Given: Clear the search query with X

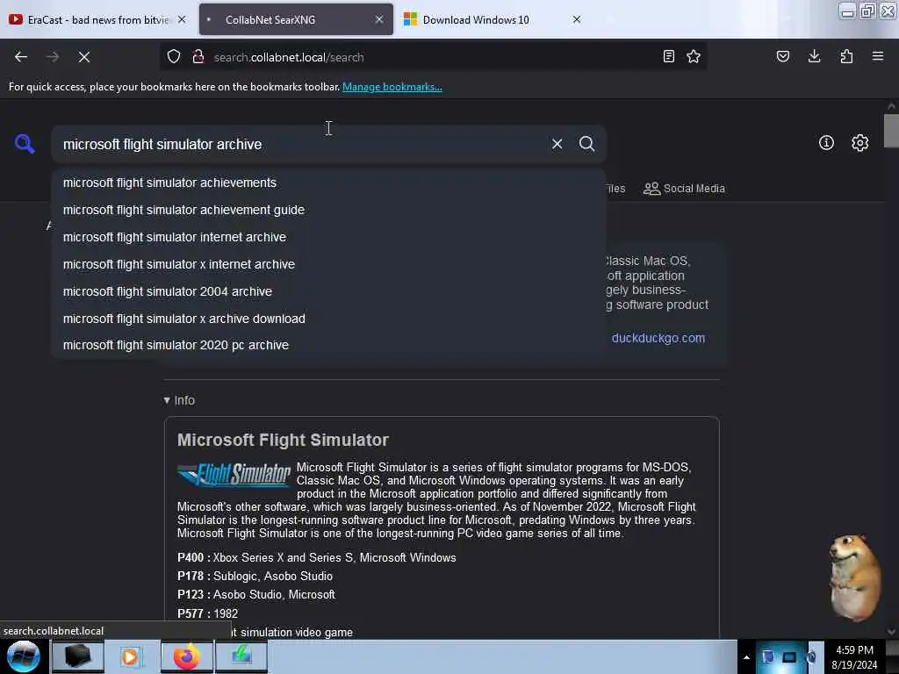Looking at the screenshot, I should 557,144.
